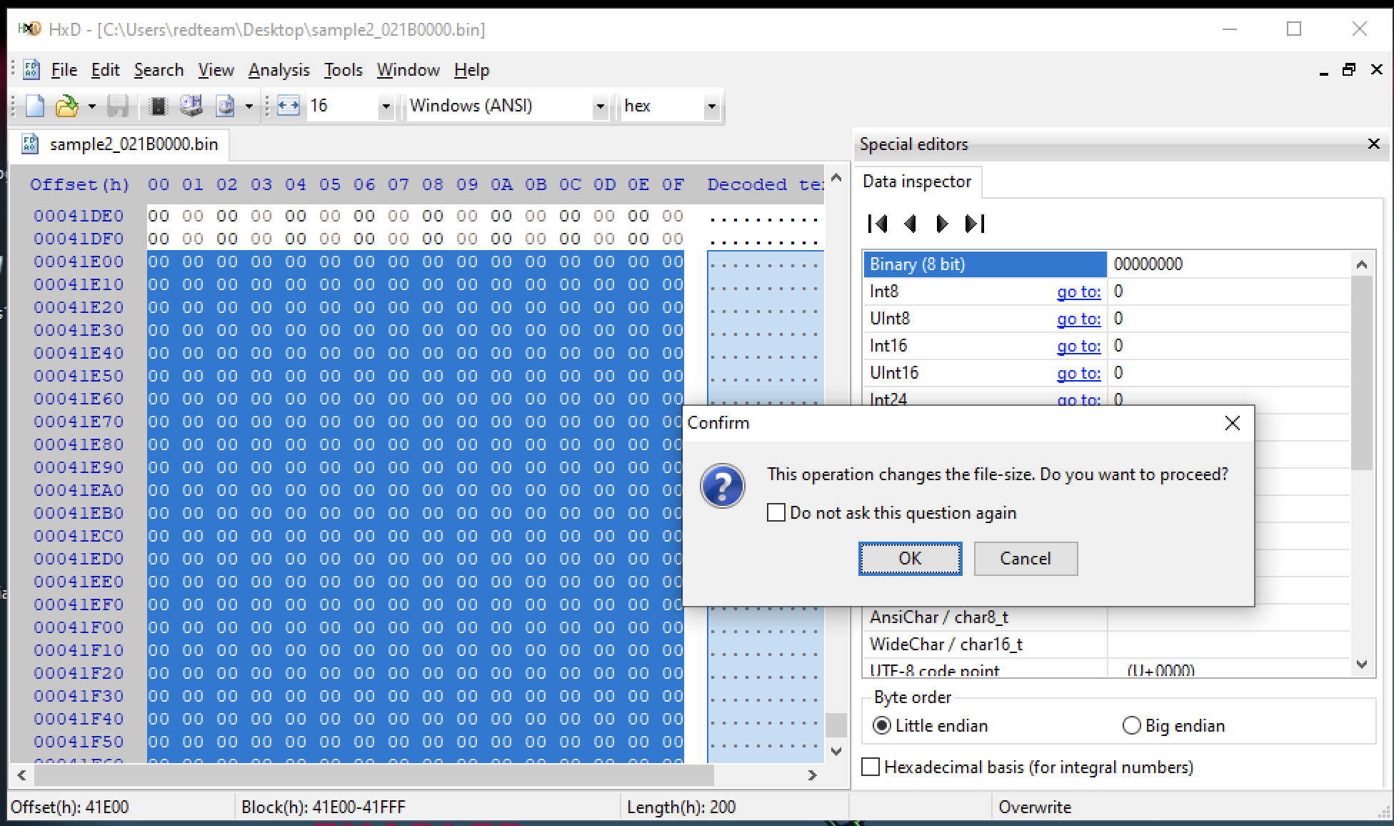Go to next byte in Data inspector
Screen dimensions: 1394x826
(942, 224)
